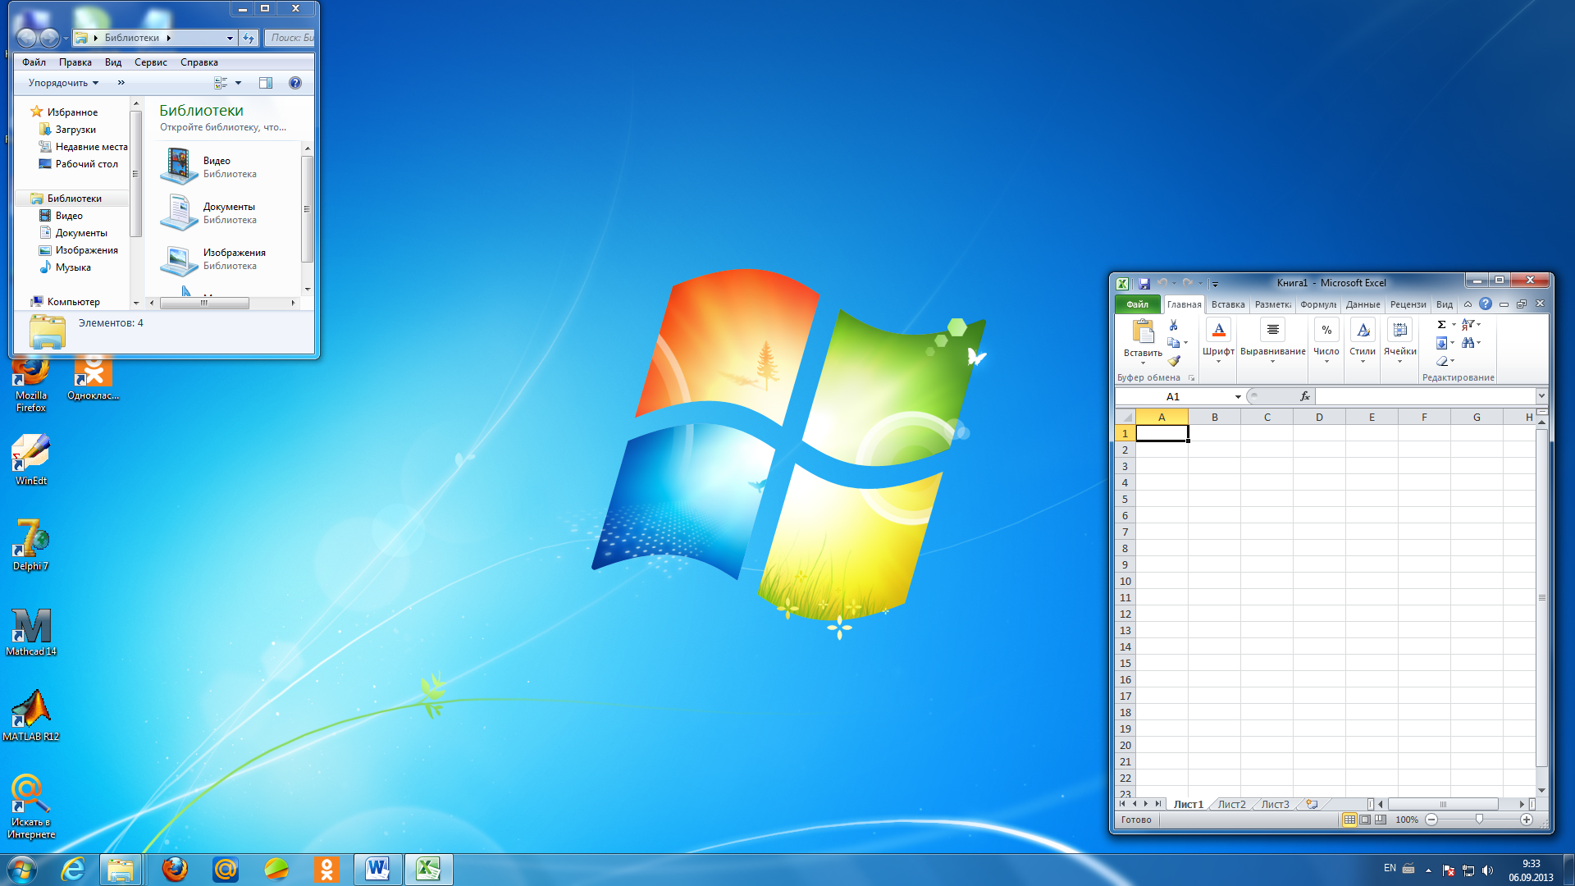Click the Save icon in Excel quick access toolbar
This screenshot has width=1575, height=886.
point(1144,283)
